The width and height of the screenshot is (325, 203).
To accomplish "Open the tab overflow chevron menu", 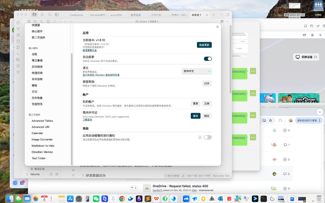I will (x=221, y=15).
